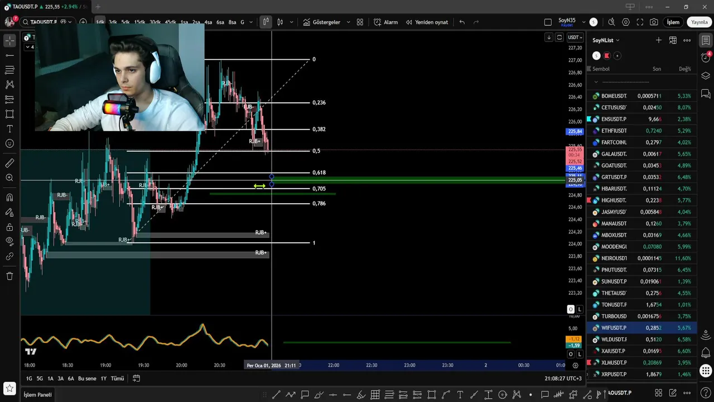Switch to the 4sa timeframe
714x402 pixels.
[208, 22]
